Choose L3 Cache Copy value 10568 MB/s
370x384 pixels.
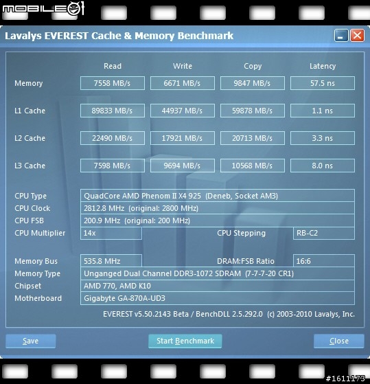(253, 166)
